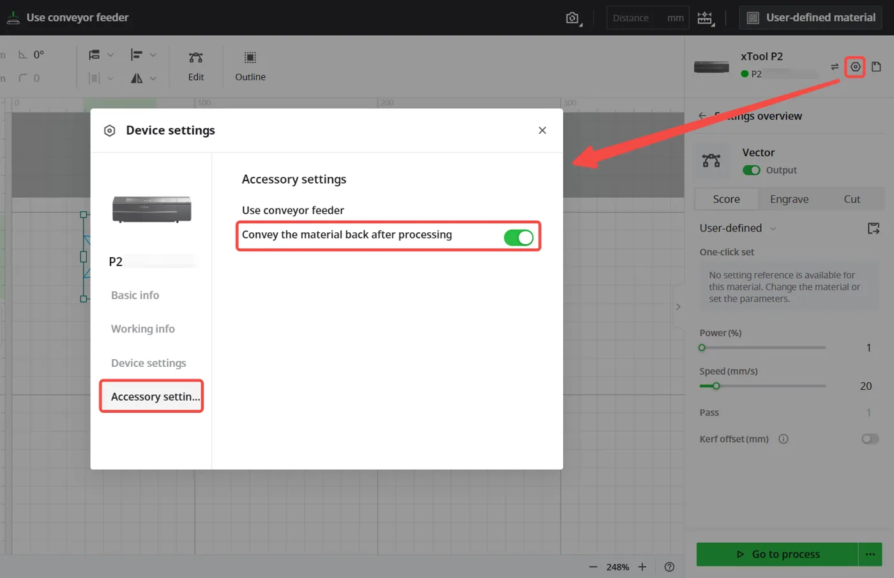Click the User-defined material button
This screenshot has height=578, width=894.
[811, 18]
